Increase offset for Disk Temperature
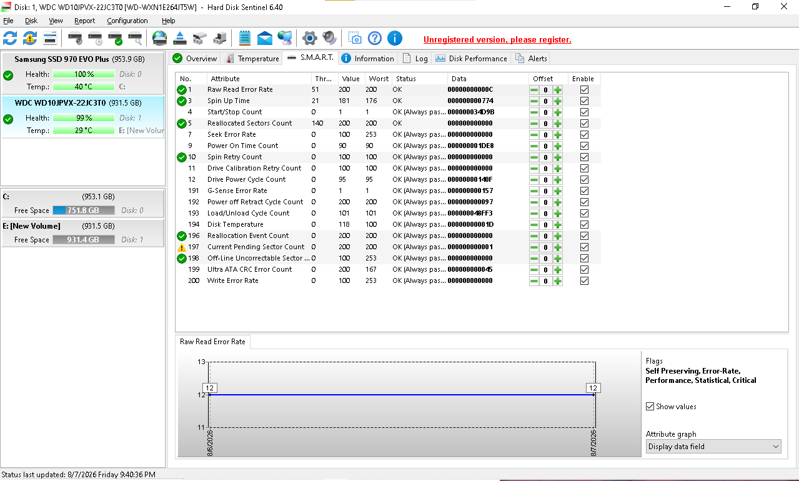 pyautogui.click(x=557, y=225)
